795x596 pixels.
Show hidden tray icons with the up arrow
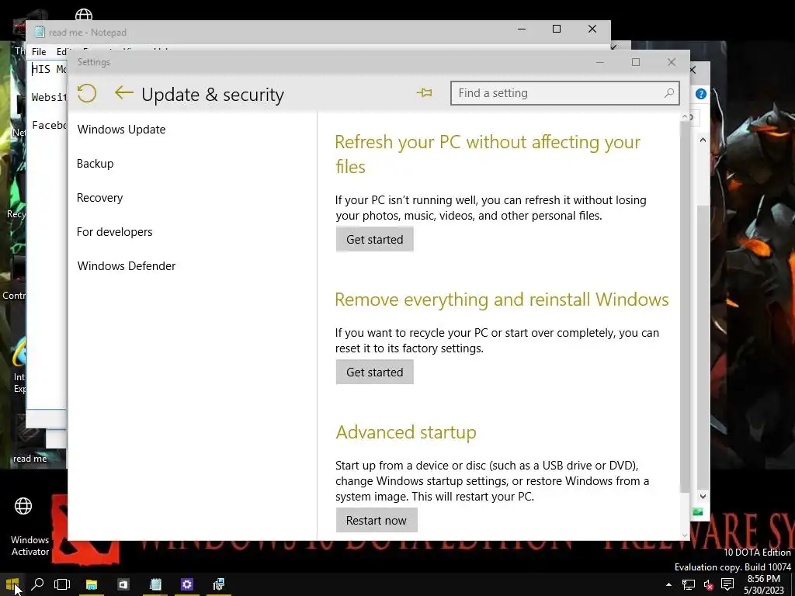668,584
